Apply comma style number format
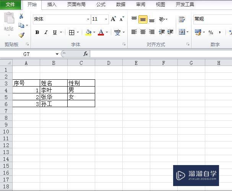This screenshot has width=232, height=191. click(x=220, y=32)
